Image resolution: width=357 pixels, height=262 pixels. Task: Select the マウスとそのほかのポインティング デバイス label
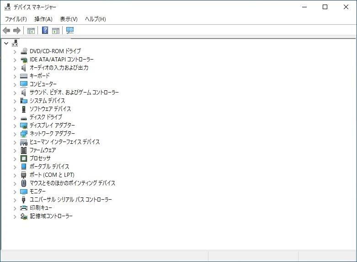coord(72,183)
